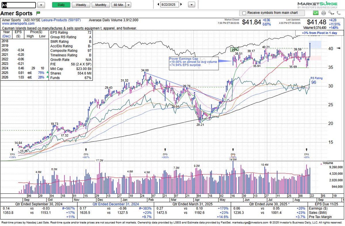Select the Daily timeframe tab

click(61, 5)
